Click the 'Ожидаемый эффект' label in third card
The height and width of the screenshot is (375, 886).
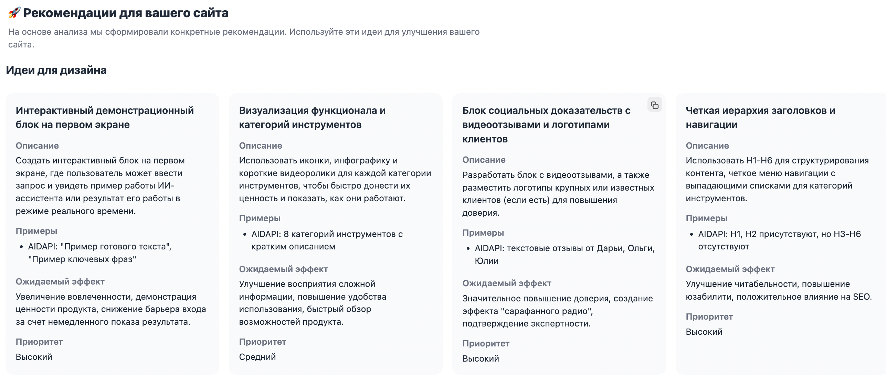[506, 283]
